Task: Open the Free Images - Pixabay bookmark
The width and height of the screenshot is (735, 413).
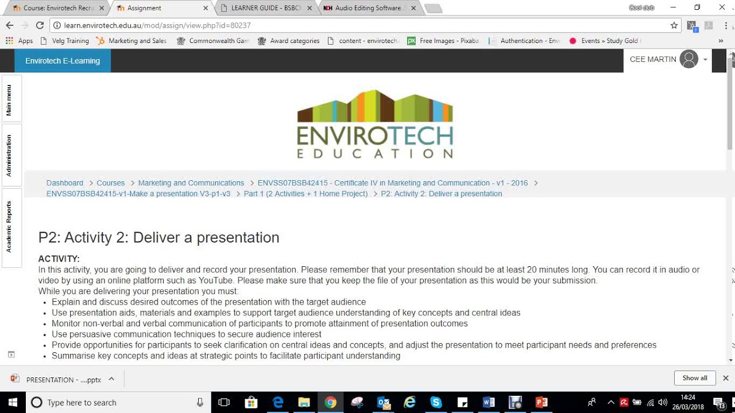Action: 443,41
